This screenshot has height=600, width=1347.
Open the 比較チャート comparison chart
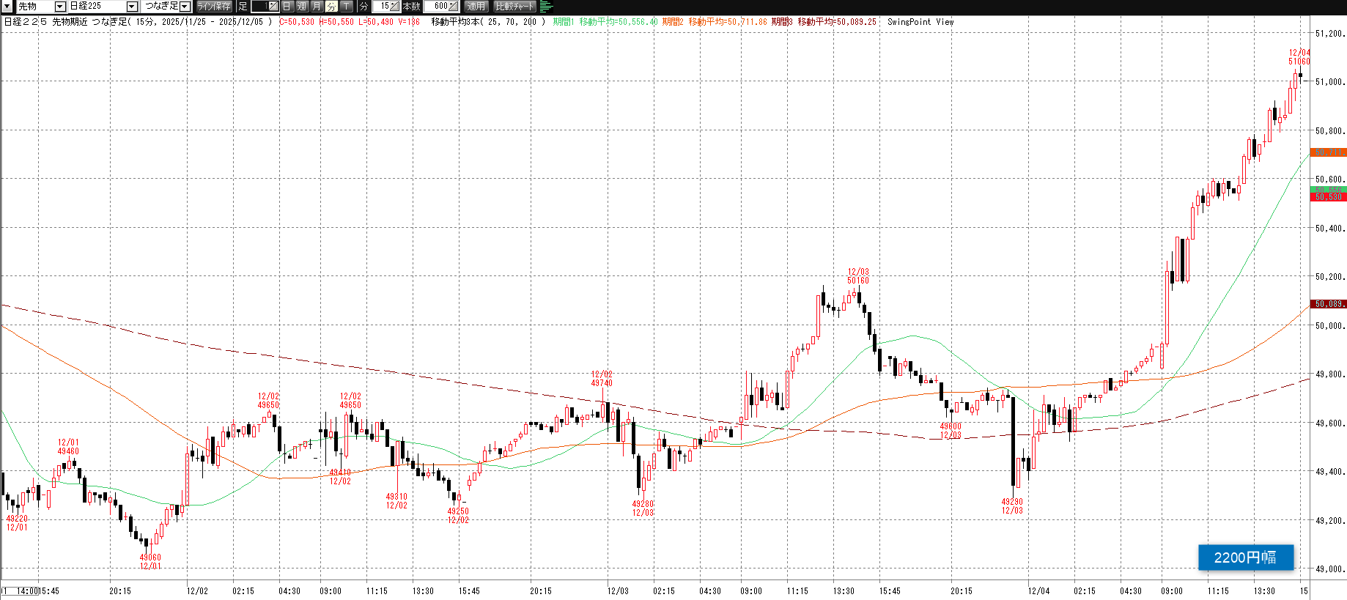click(514, 7)
